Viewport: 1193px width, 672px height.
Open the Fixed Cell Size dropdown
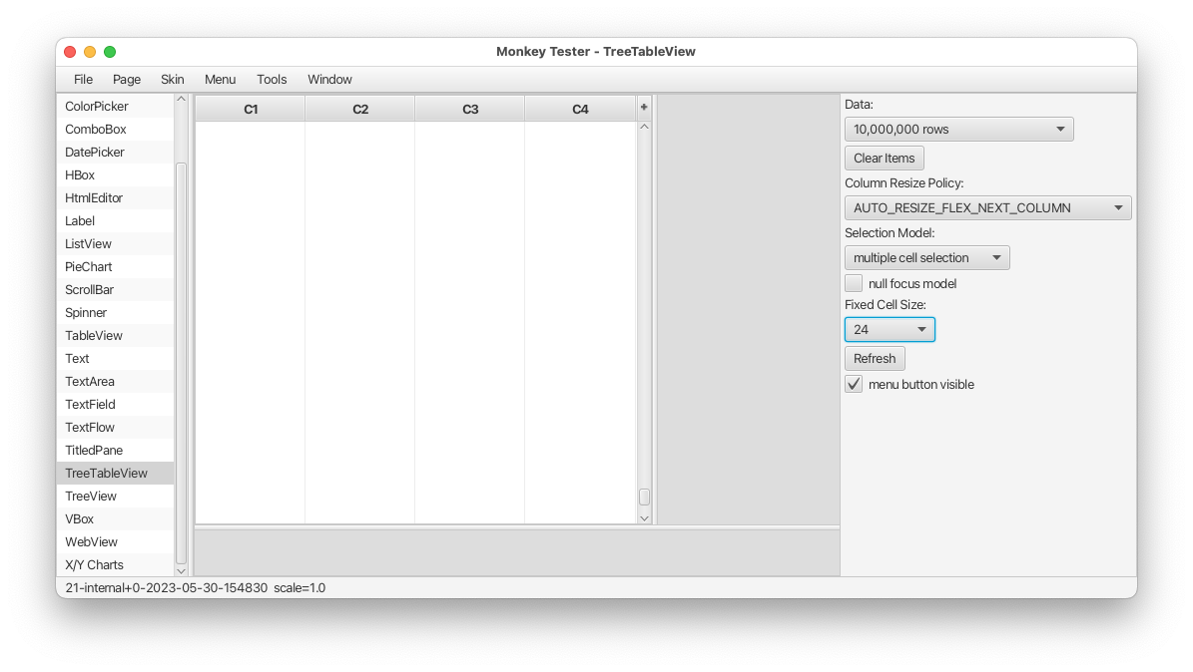pyautogui.click(x=890, y=329)
